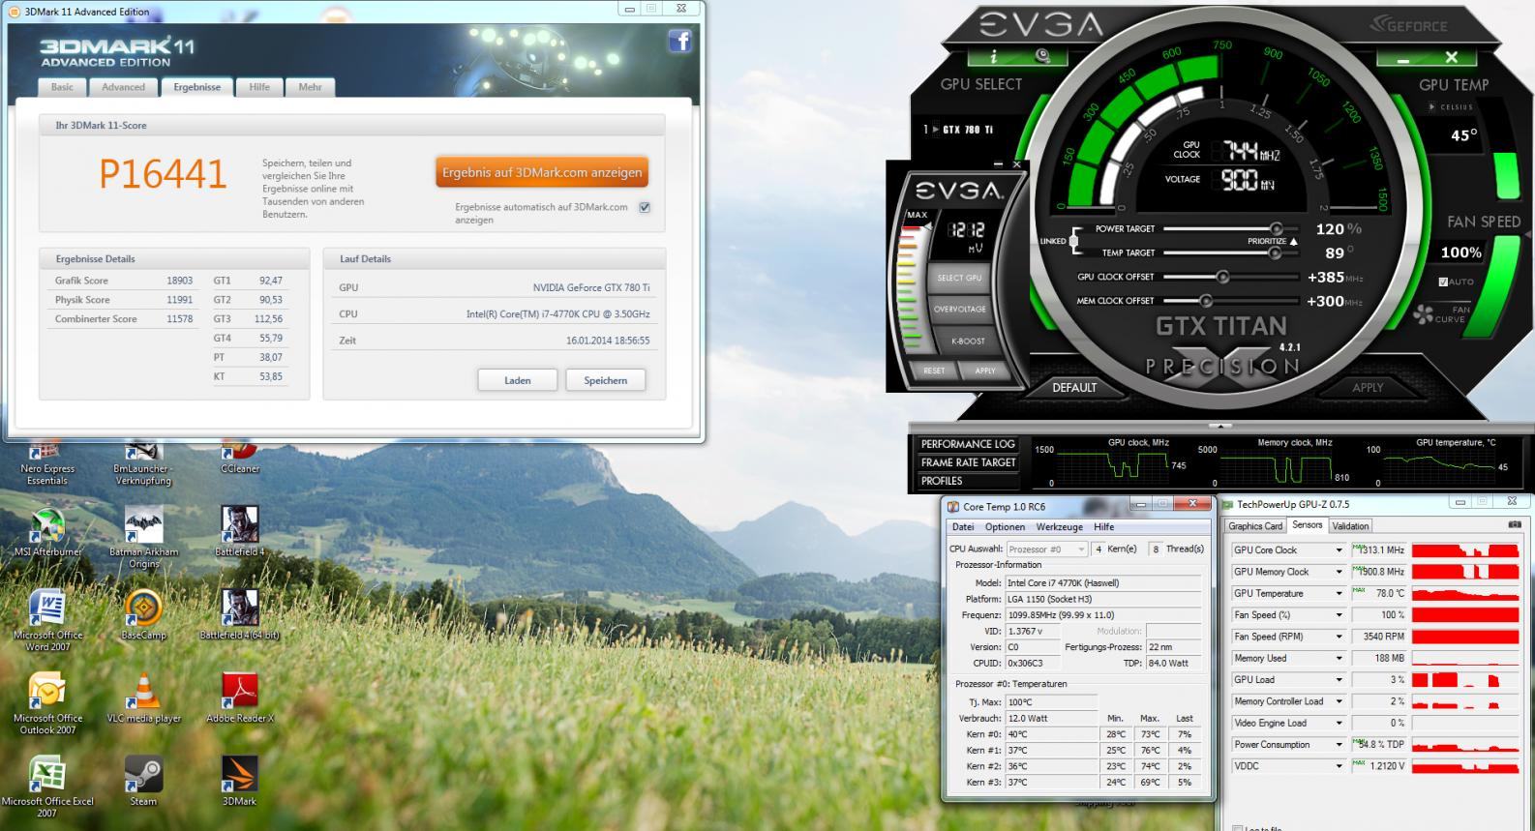Image resolution: width=1535 pixels, height=831 pixels.
Task: Click the Prioritize arrow in Precision
Action: (1294, 241)
